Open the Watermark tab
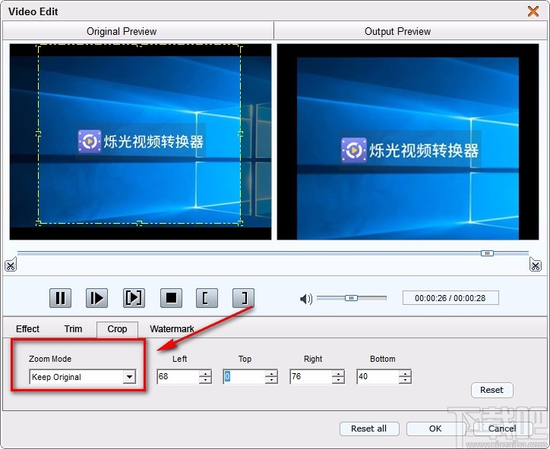The height and width of the screenshot is (449, 550). coord(172,329)
